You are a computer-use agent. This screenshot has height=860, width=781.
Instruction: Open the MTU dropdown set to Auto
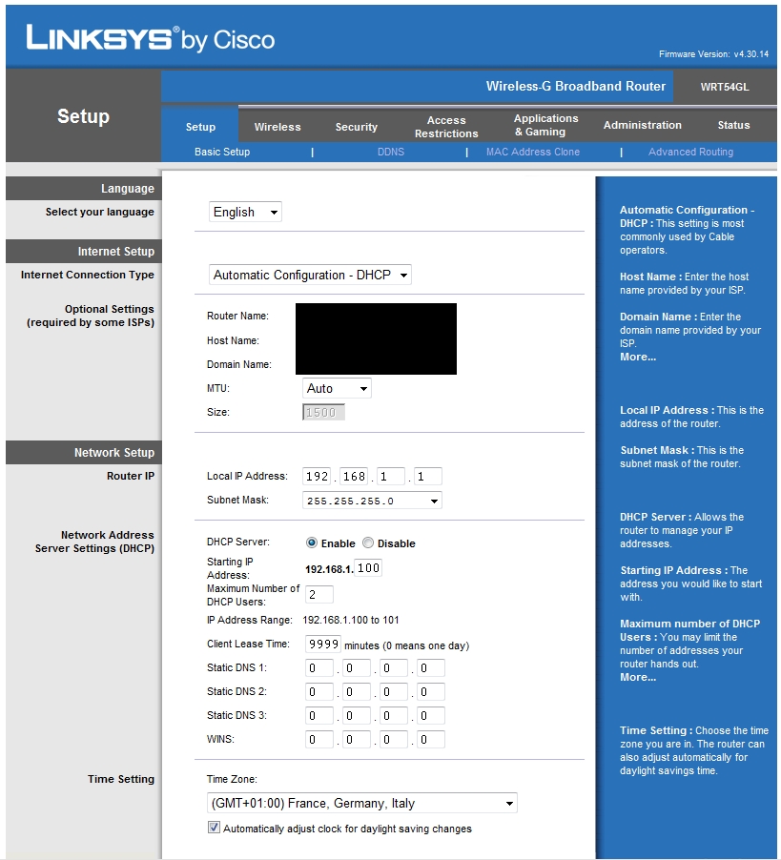(x=337, y=388)
